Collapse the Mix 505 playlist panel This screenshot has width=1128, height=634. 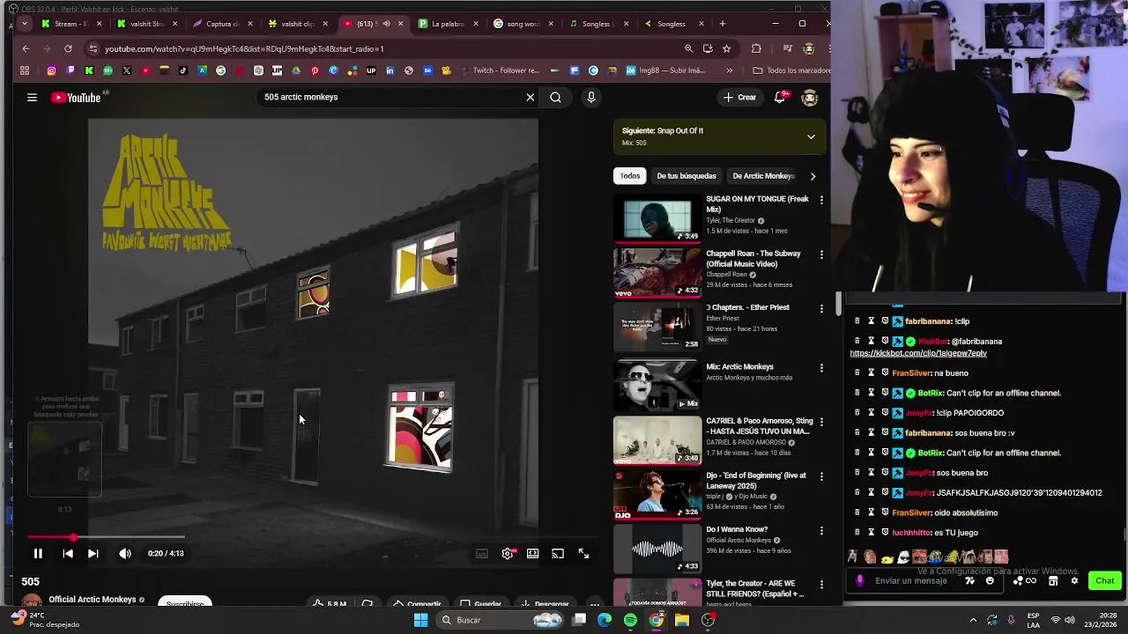811,136
